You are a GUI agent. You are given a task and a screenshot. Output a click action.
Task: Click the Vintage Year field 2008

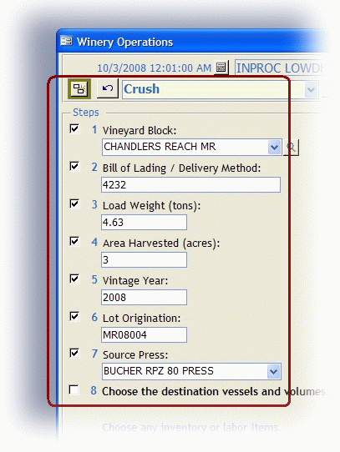(x=144, y=297)
